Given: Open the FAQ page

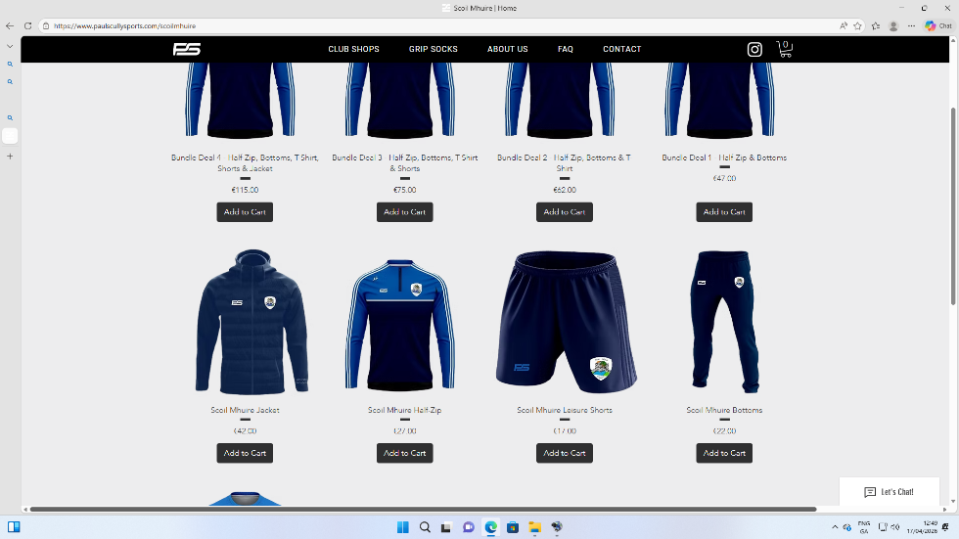Looking at the screenshot, I should (565, 49).
